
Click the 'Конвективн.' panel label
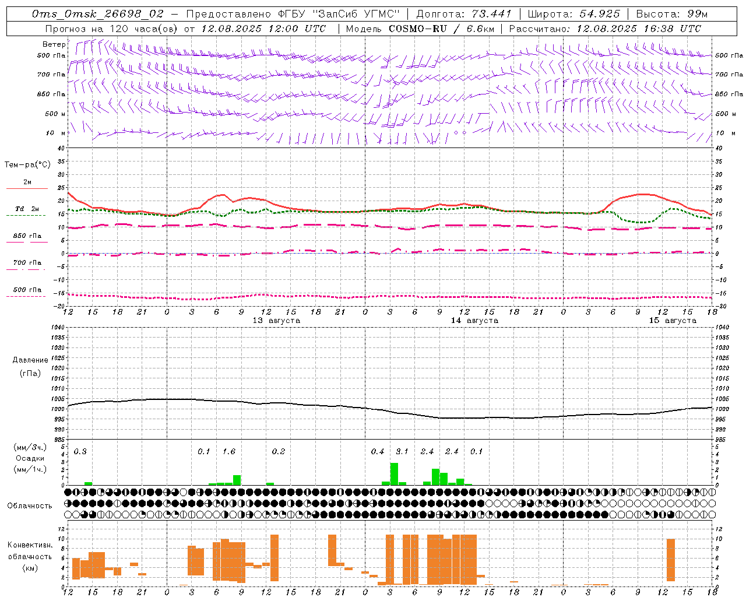coord(30,545)
